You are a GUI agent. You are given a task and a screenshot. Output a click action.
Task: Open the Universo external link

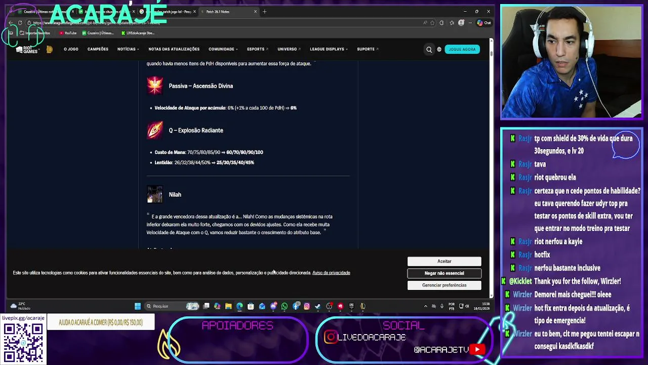click(289, 49)
